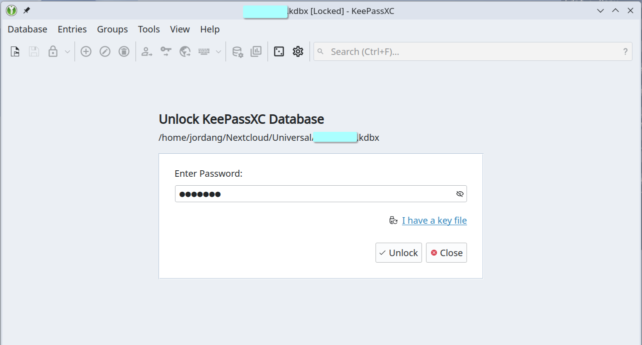Click the Close button in unlock dialog
Screen dimensions: 642x345
[446, 253]
